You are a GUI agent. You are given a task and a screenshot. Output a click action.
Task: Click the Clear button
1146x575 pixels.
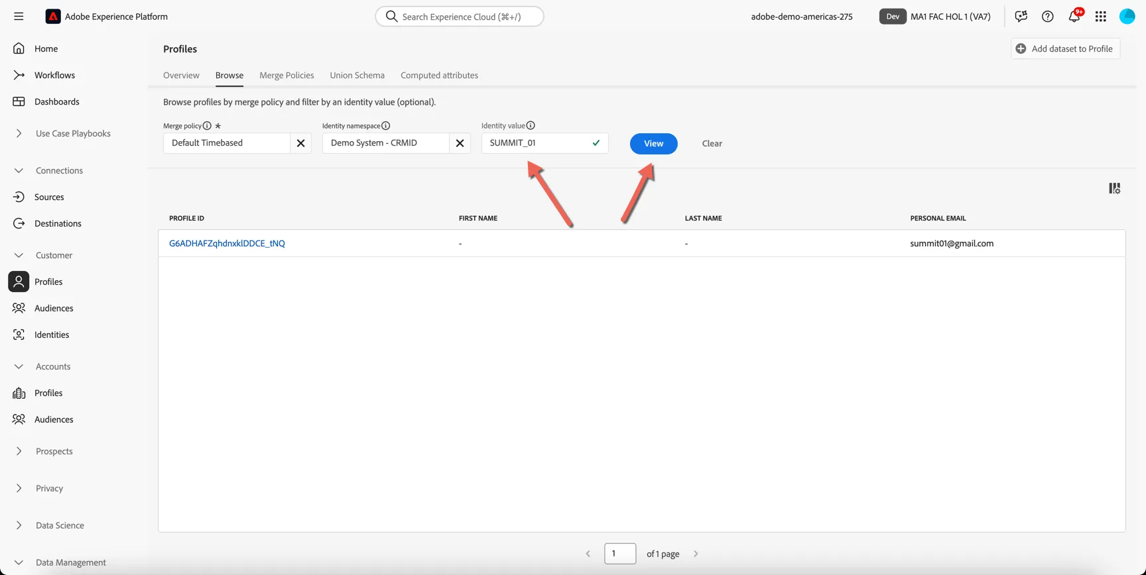712,144
